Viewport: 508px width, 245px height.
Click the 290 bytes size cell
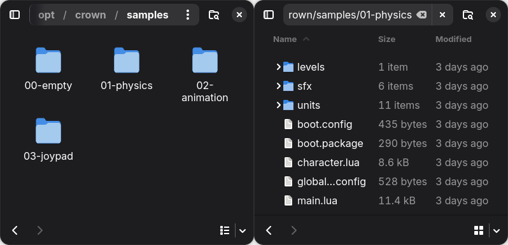click(x=402, y=144)
